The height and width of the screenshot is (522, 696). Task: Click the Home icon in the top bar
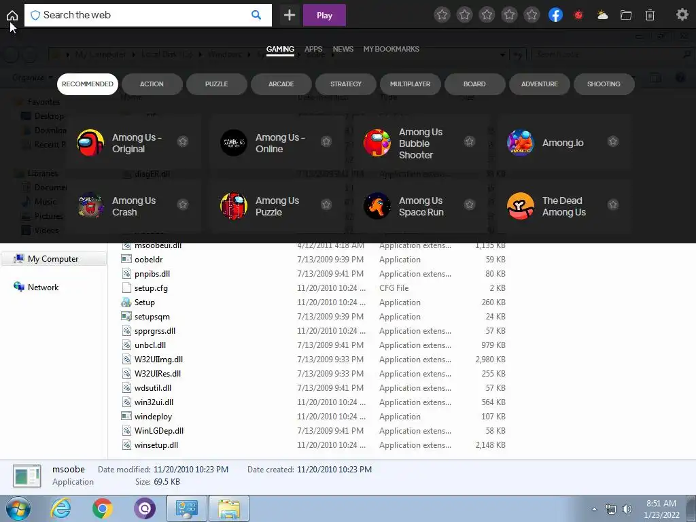(x=12, y=15)
